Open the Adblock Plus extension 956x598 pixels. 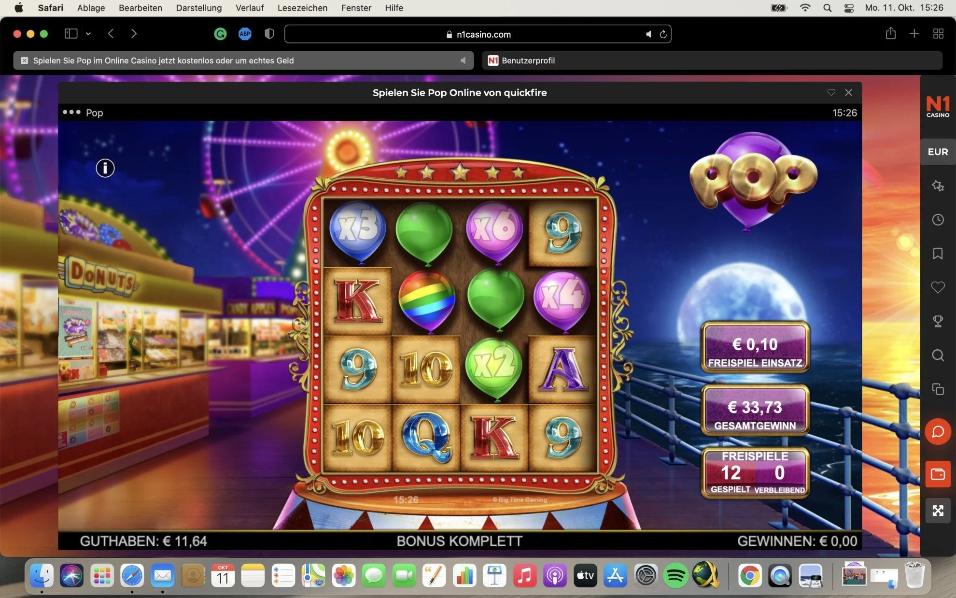click(245, 34)
